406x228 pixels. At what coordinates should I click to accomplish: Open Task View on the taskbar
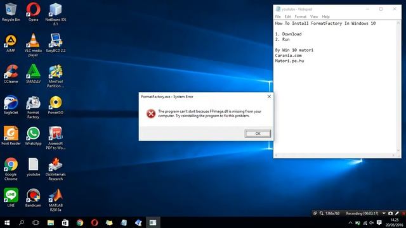coord(36,222)
